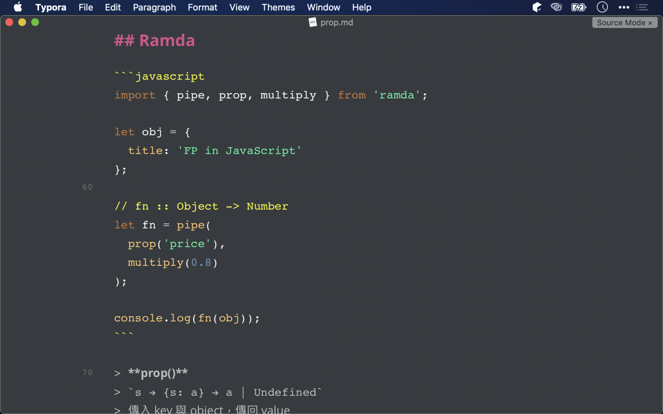The width and height of the screenshot is (663, 414).
Task: Open the white cube menu bar icon
Action: click(537, 7)
